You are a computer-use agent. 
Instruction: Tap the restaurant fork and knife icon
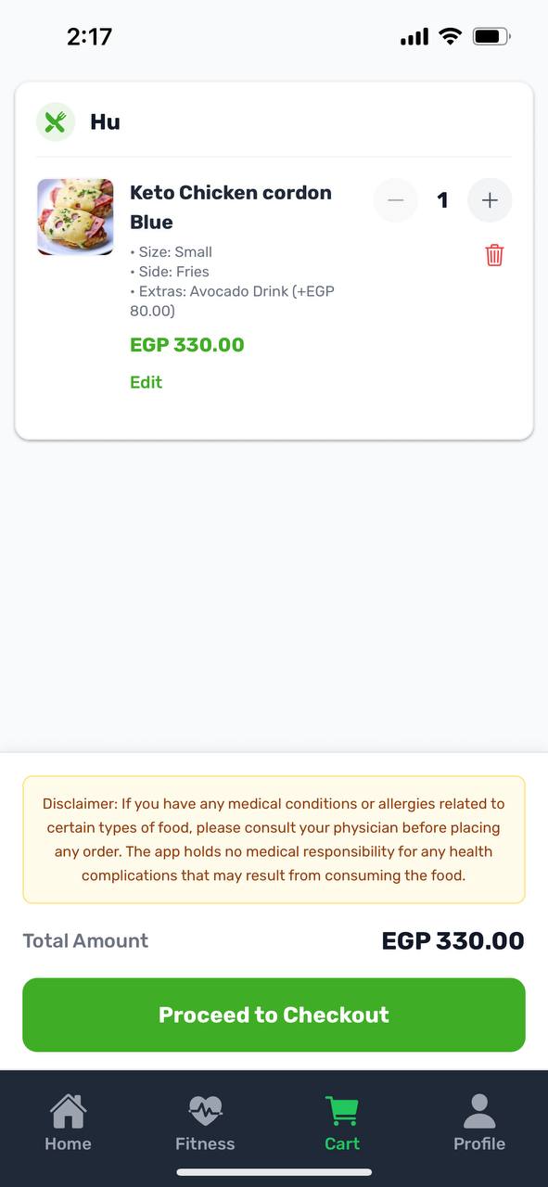pyautogui.click(x=56, y=122)
